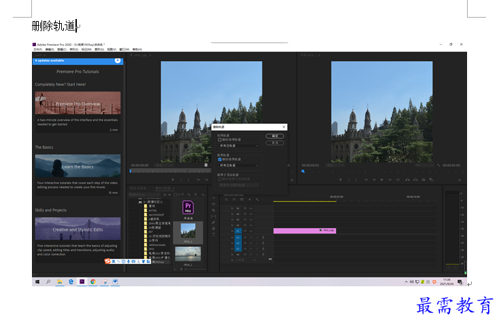Mark In in Program monitor
The image size is (499, 327).
pos(349,180)
